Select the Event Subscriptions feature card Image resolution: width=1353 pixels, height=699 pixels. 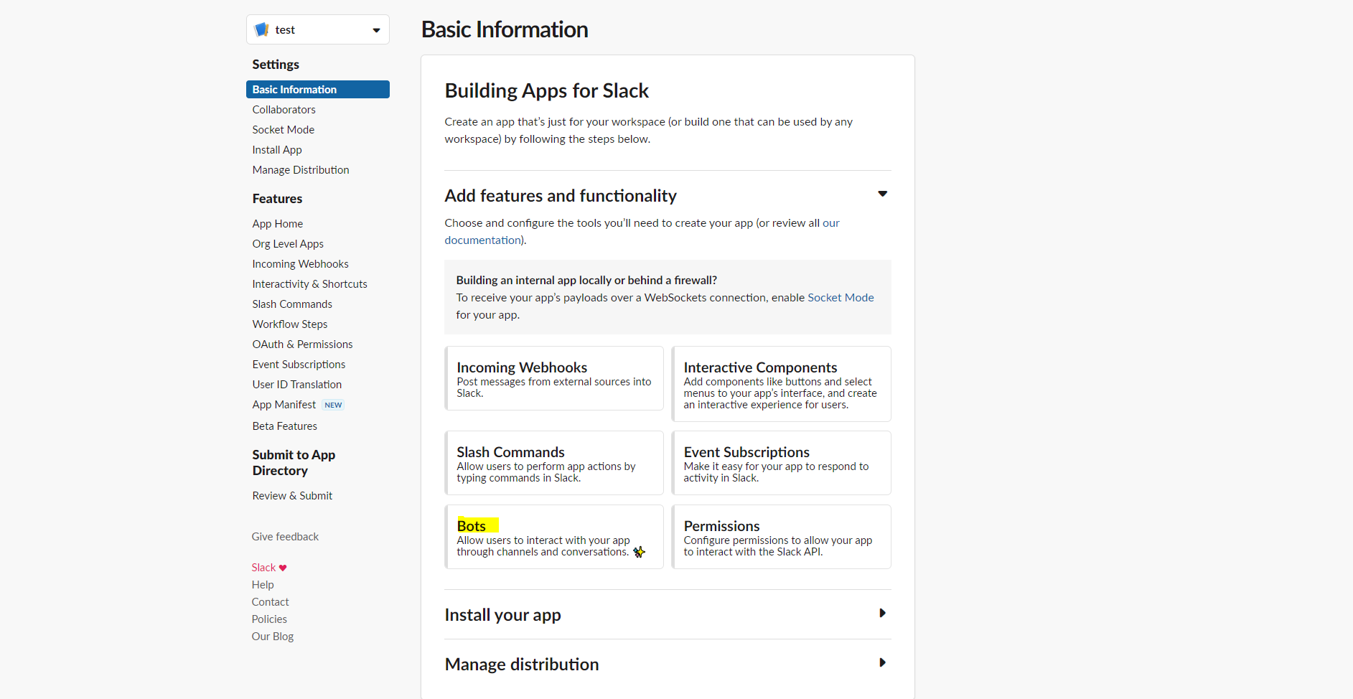coord(781,463)
